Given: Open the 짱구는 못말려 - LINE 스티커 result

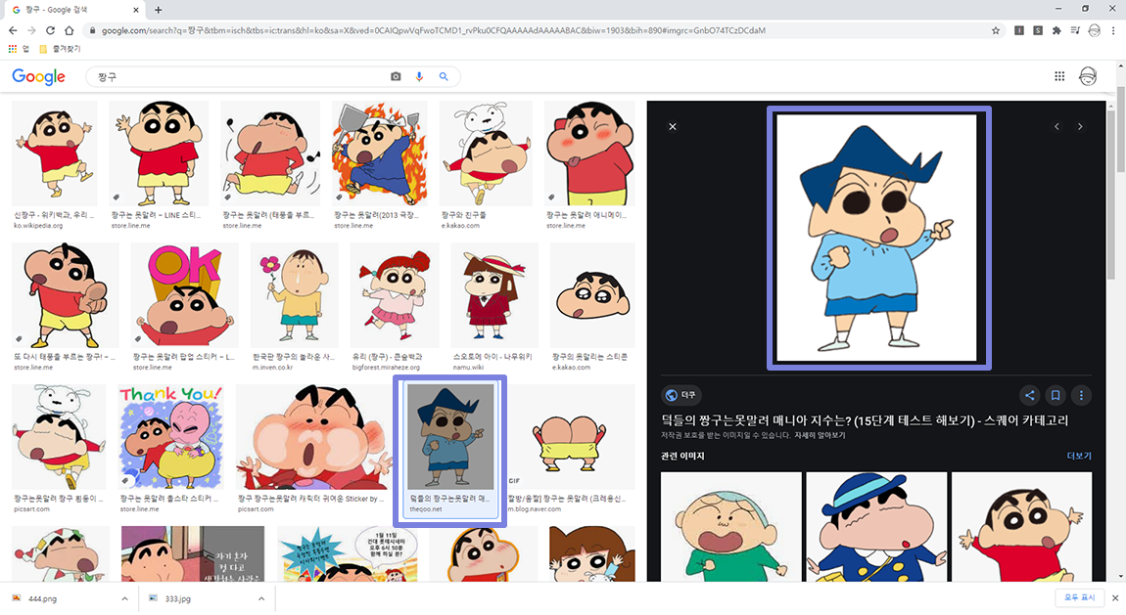Looking at the screenshot, I should (x=159, y=154).
